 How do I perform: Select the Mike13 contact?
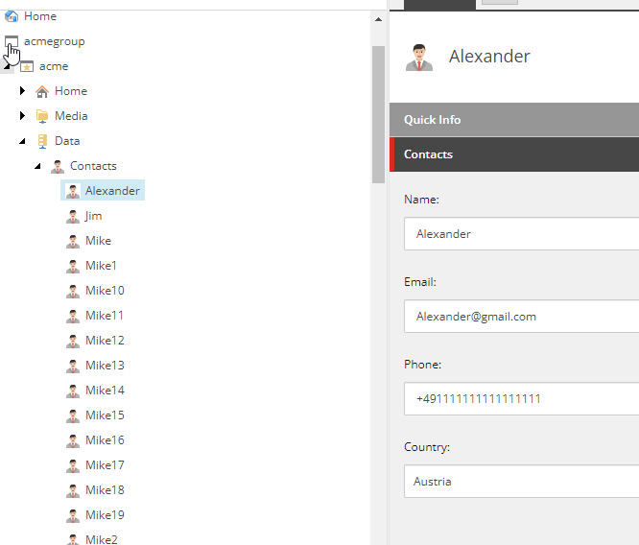(x=105, y=366)
